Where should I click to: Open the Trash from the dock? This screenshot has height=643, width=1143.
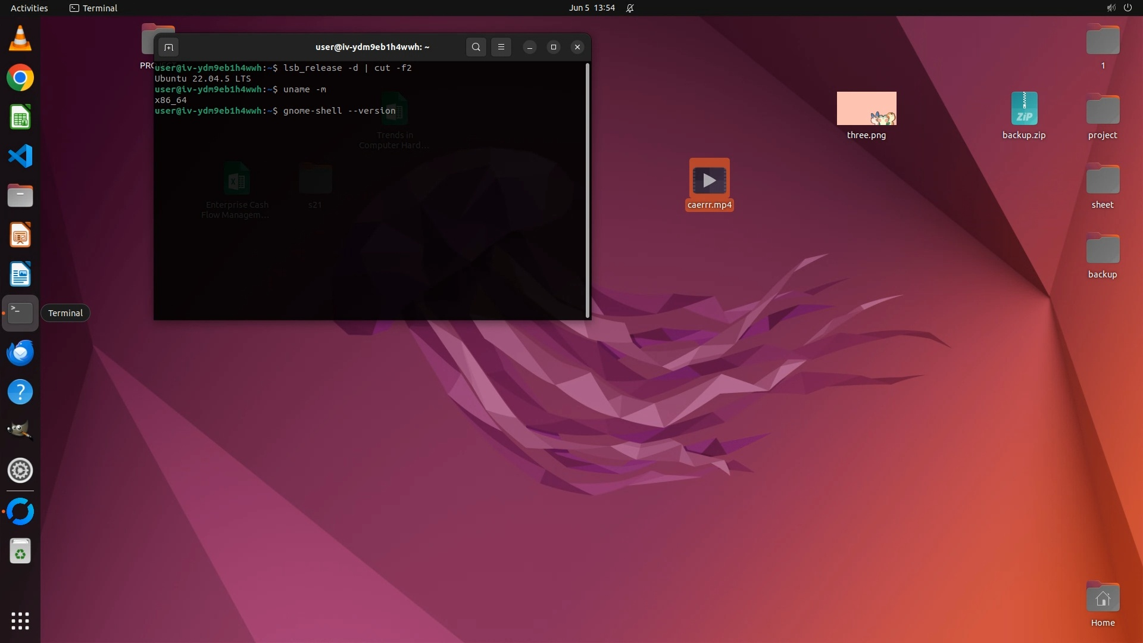pos(20,551)
